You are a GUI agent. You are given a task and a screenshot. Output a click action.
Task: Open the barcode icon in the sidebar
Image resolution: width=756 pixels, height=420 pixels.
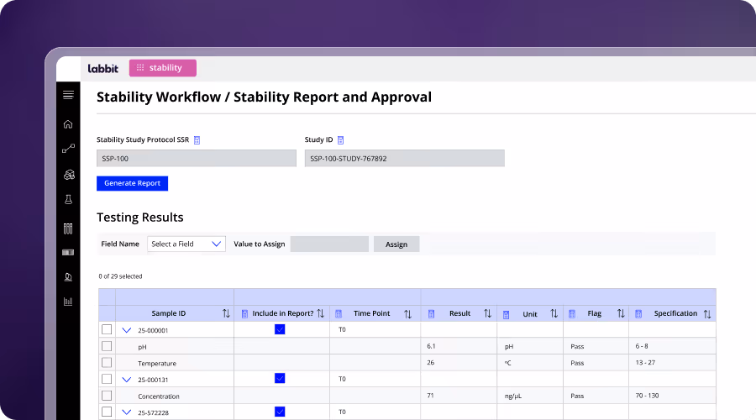[68, 252]
